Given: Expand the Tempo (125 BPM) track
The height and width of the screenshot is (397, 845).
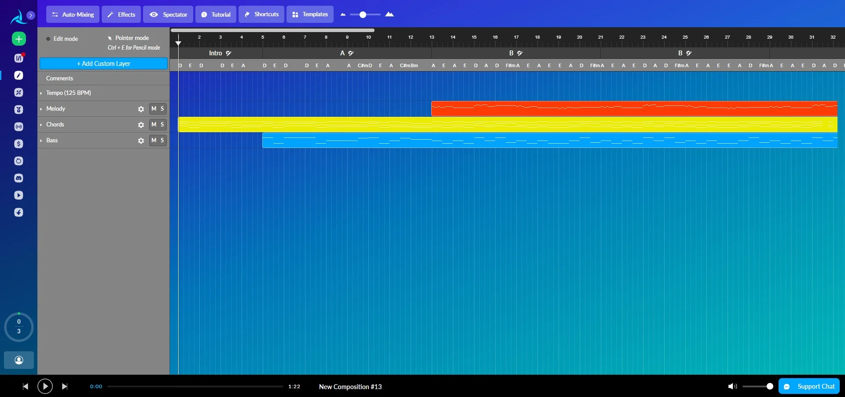Looking at the screenshot, I should [41, 93].
